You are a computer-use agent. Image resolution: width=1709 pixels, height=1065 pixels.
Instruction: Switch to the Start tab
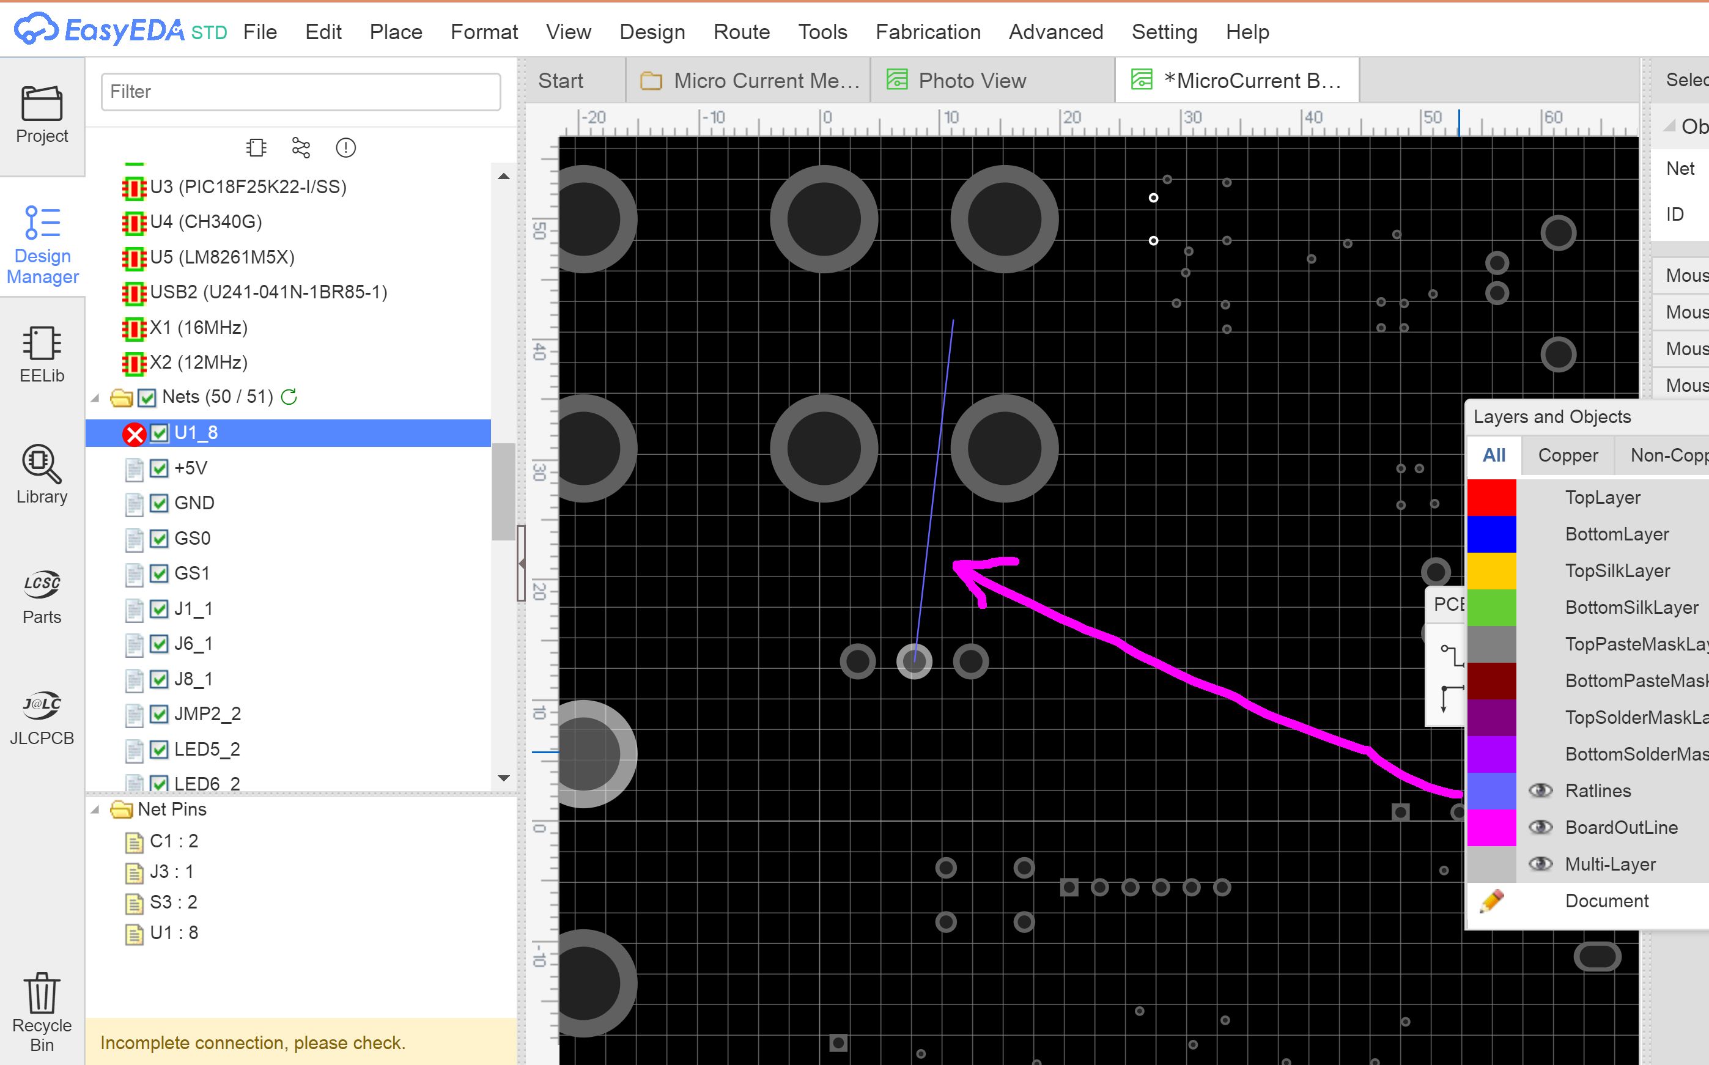tap(561, 80)
